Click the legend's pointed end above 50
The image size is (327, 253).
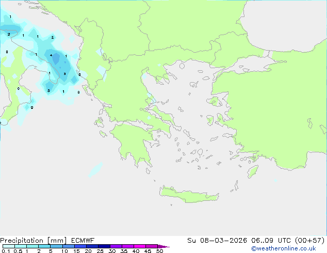click(163, 246)
